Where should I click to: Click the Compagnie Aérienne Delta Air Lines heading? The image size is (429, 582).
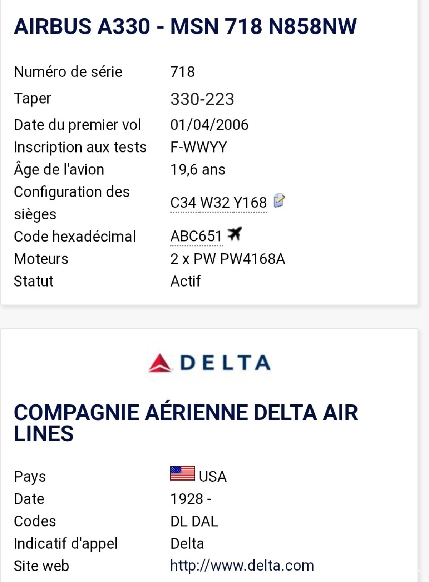point(186,423)
